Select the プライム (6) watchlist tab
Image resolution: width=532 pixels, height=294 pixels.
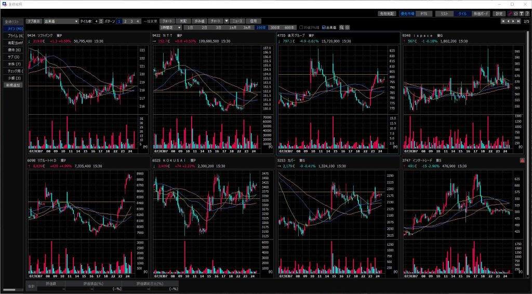14,35
